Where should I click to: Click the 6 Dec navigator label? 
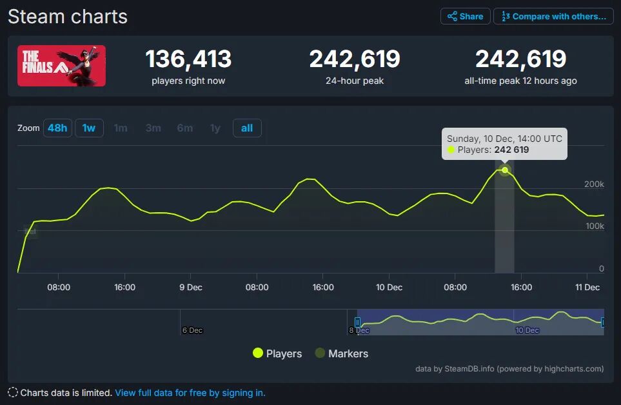[192, 330]
